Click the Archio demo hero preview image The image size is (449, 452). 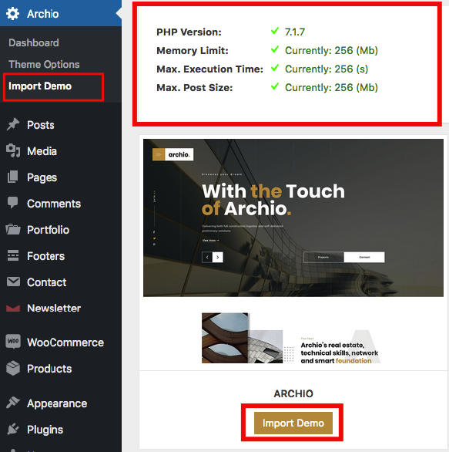point(293,218)
